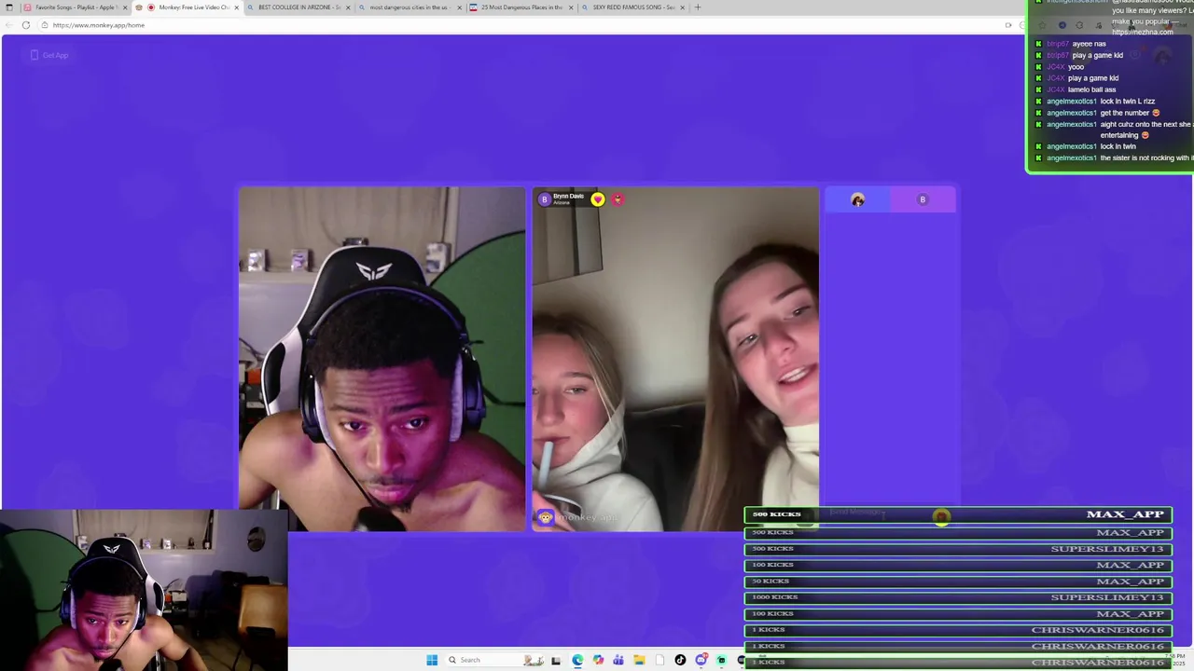Open the browser tab actions menu icon
This screenshot has height=671, width=1194.
(x=9, y=7)
